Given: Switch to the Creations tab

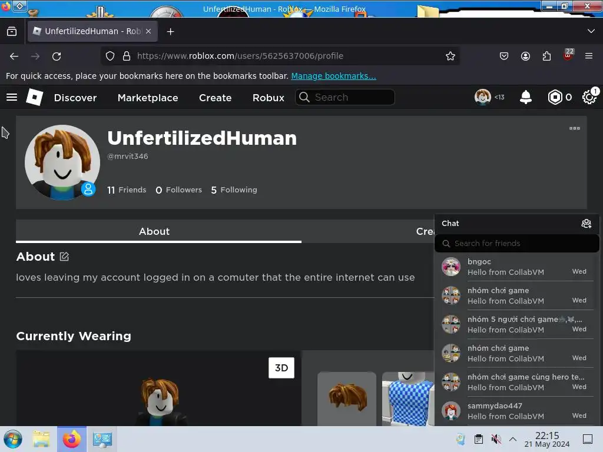Looking at the screenshot, I should tap(425, 231).
